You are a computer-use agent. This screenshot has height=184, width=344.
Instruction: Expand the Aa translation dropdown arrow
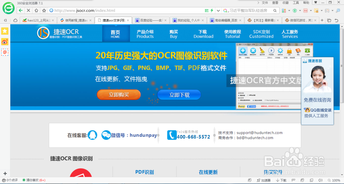point(311,10)
